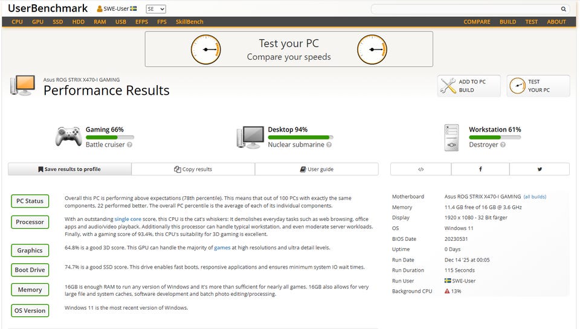Click the Display 1920 x 1080 value
The height and width of the screenshot is (329, 580).
pos(475,218)
